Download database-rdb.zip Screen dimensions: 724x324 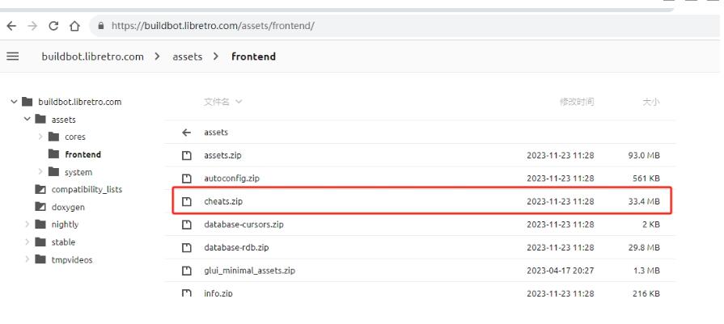point(236,247)
